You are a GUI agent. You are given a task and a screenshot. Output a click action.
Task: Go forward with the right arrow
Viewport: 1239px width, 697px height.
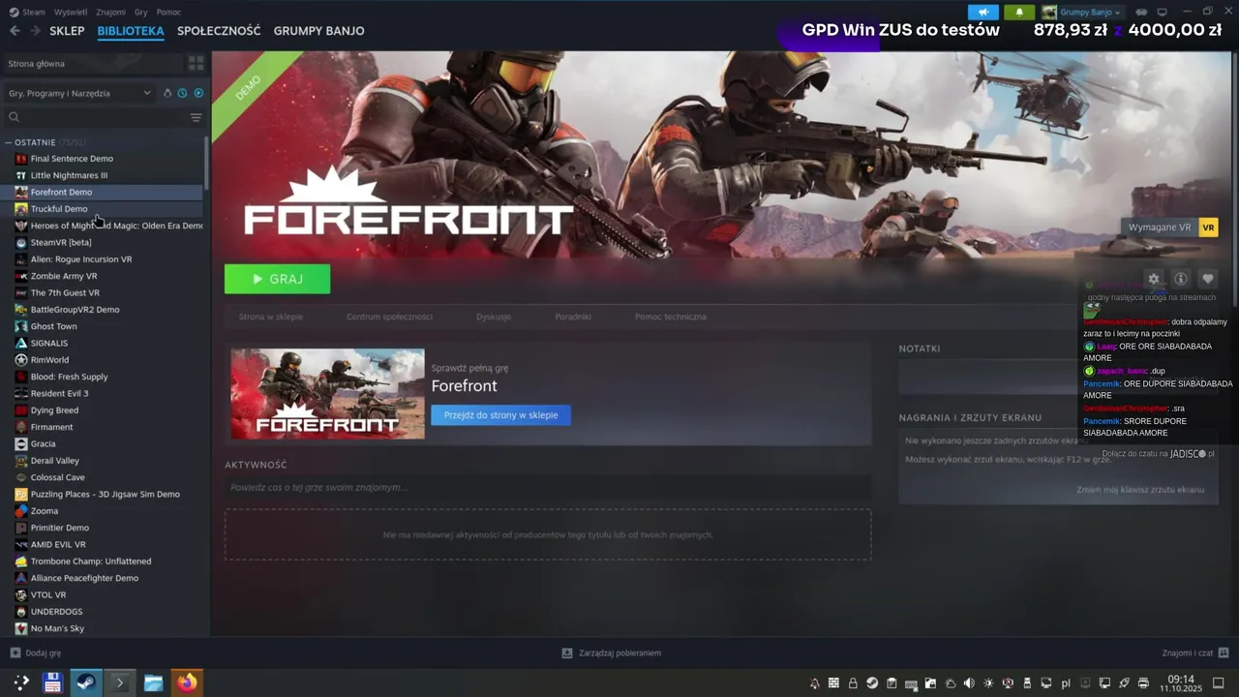(x=35, y=31)
